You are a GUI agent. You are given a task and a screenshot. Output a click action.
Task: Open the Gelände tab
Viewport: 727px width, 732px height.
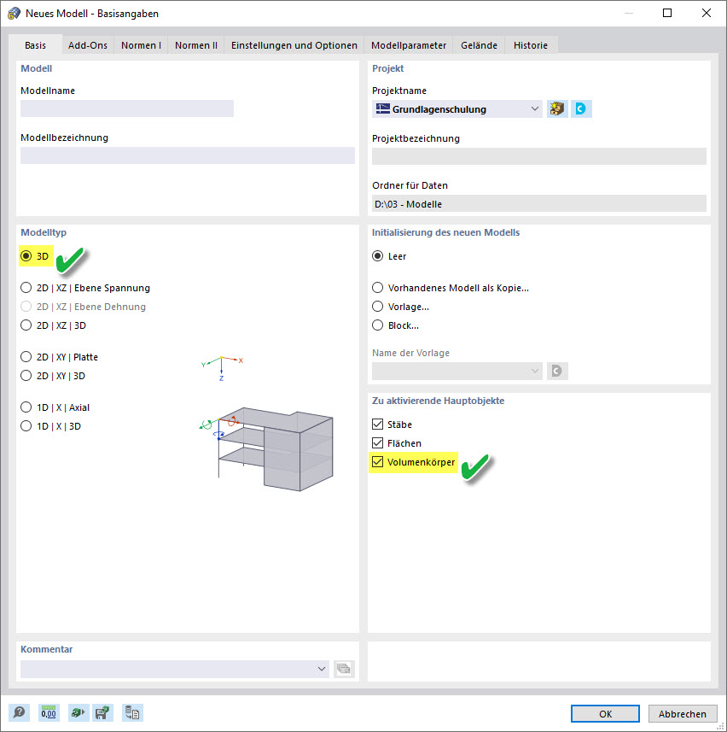[x=479, y=45]
